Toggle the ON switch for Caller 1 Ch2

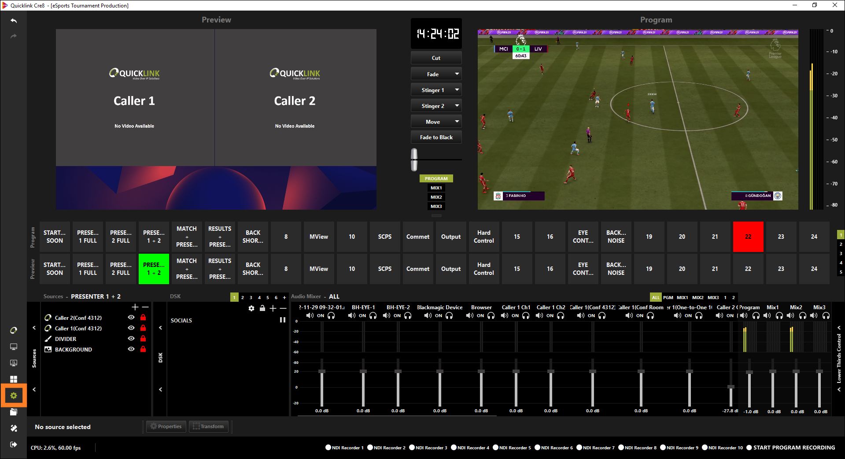pyautogui.click(x=550, y=315)
